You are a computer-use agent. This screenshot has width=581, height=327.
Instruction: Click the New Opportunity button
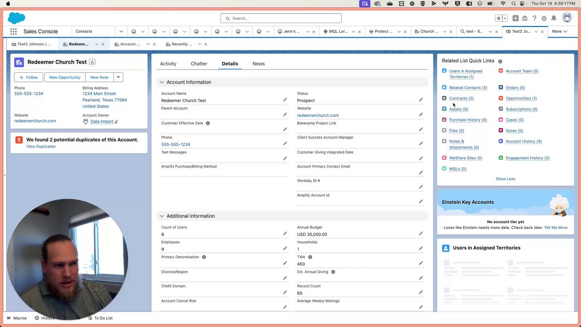pos(64,77)
